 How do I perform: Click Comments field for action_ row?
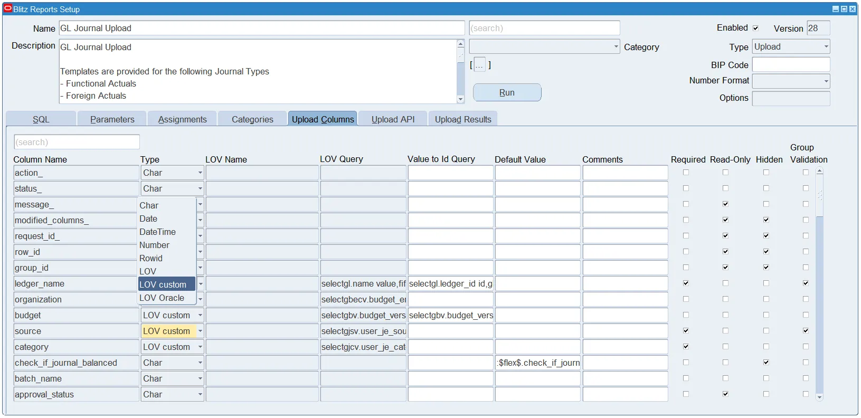tap(625, 173)
